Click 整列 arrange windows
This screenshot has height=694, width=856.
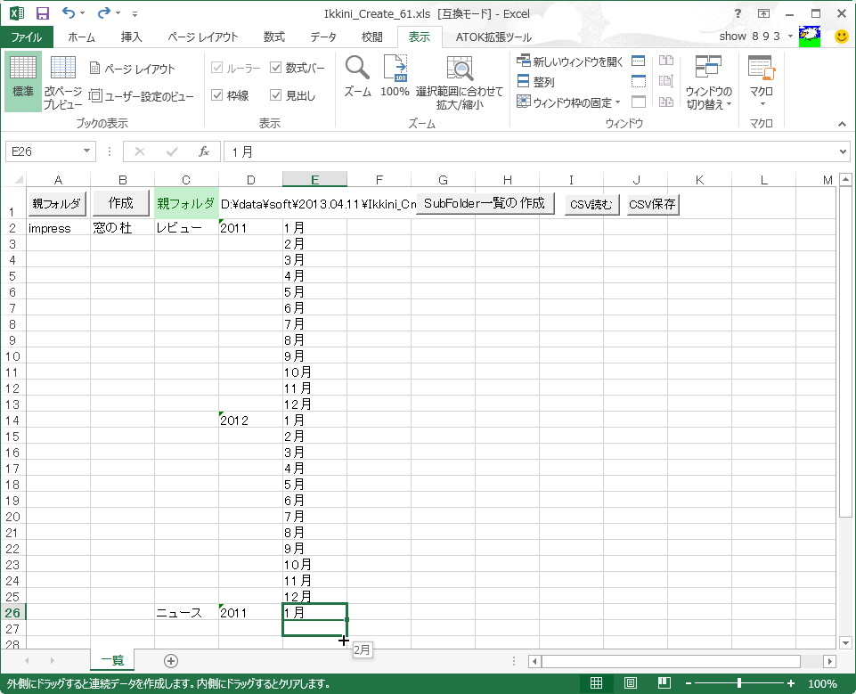(x=535, y=82)
